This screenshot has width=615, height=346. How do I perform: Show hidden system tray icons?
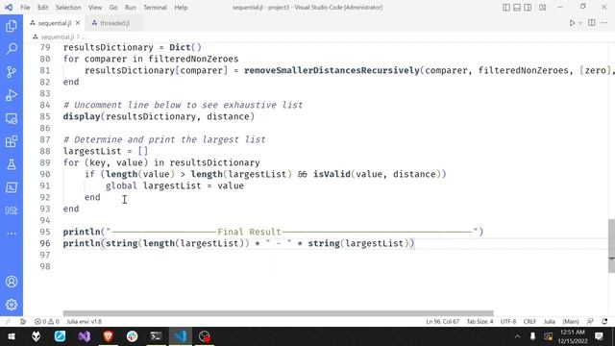(517, 336)
